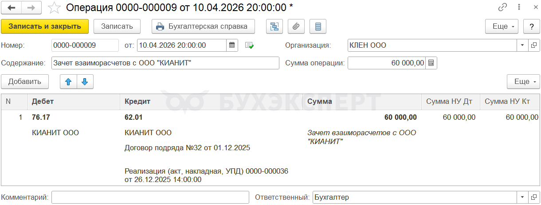Viewport: 541px width, 205px height.
Task: Expand the Организация dropdown list
Action: 522,45
